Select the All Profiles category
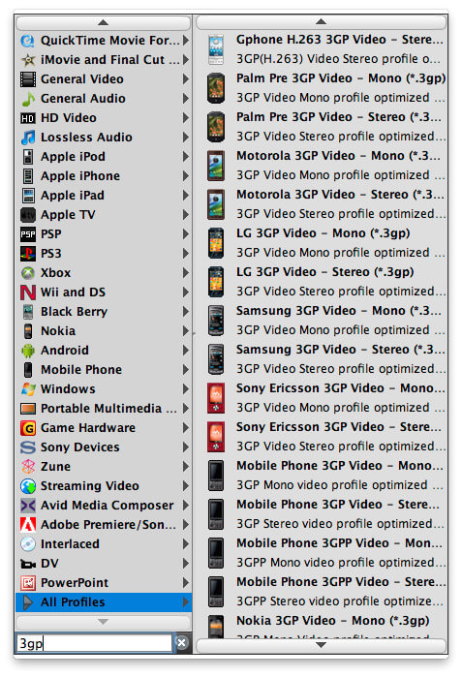462x678 pixels. [x=104, y=602]
